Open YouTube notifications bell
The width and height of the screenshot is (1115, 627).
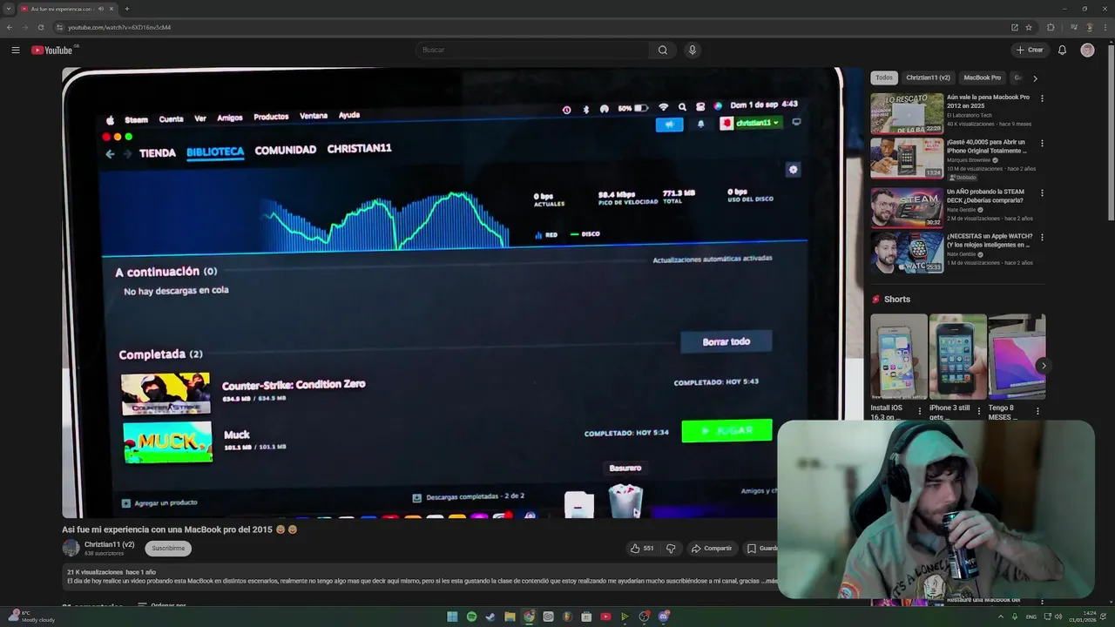[x=1062, y=50]
